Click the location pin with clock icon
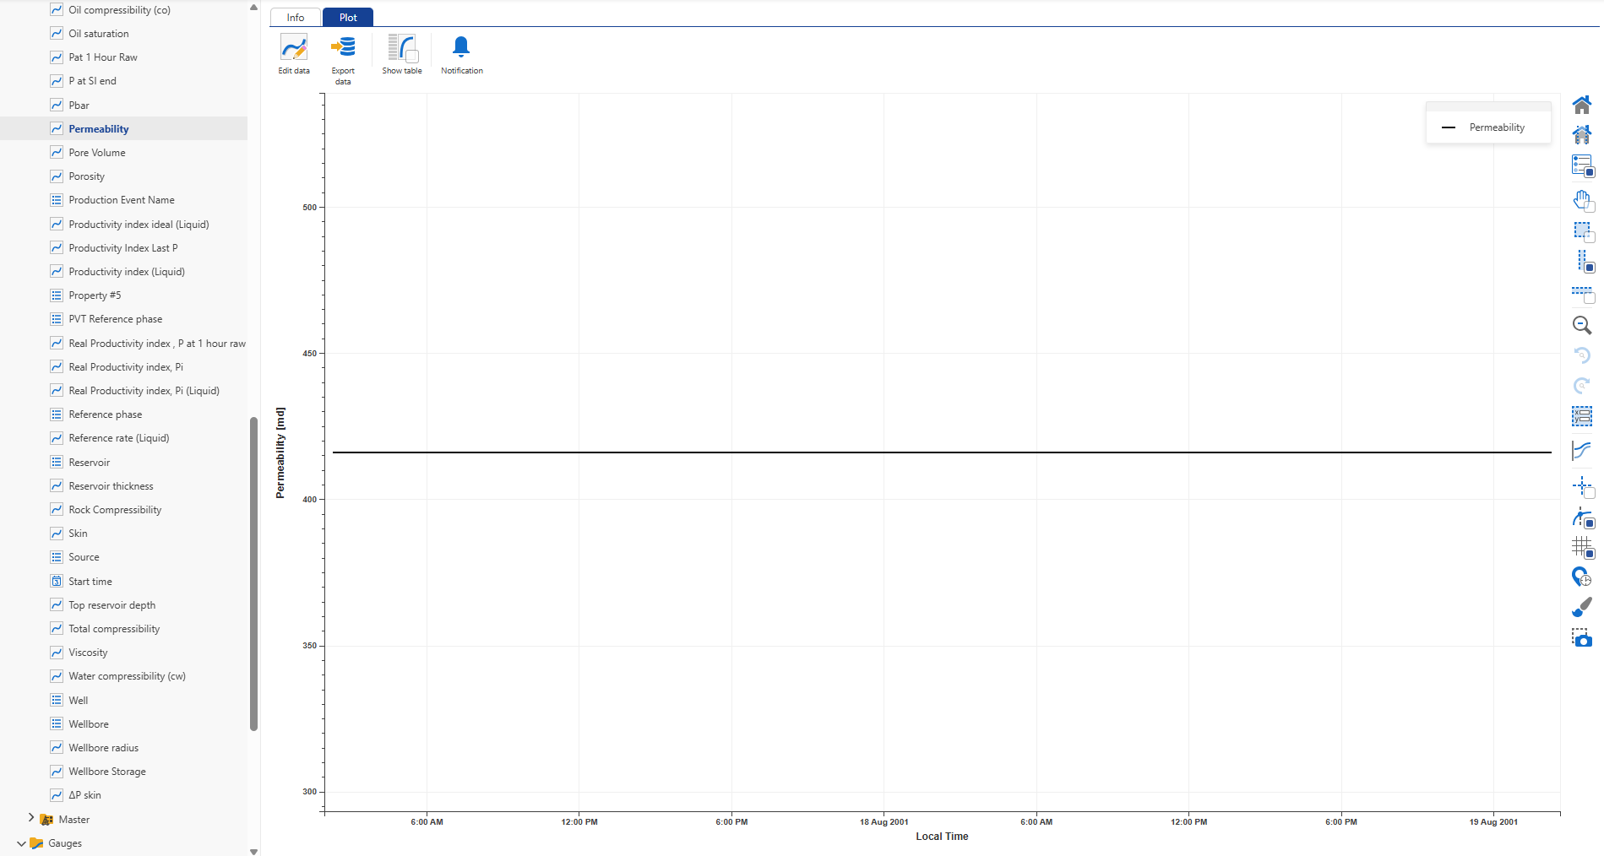The height and width of the screenshot is (856, 1604). [1581, 577]
